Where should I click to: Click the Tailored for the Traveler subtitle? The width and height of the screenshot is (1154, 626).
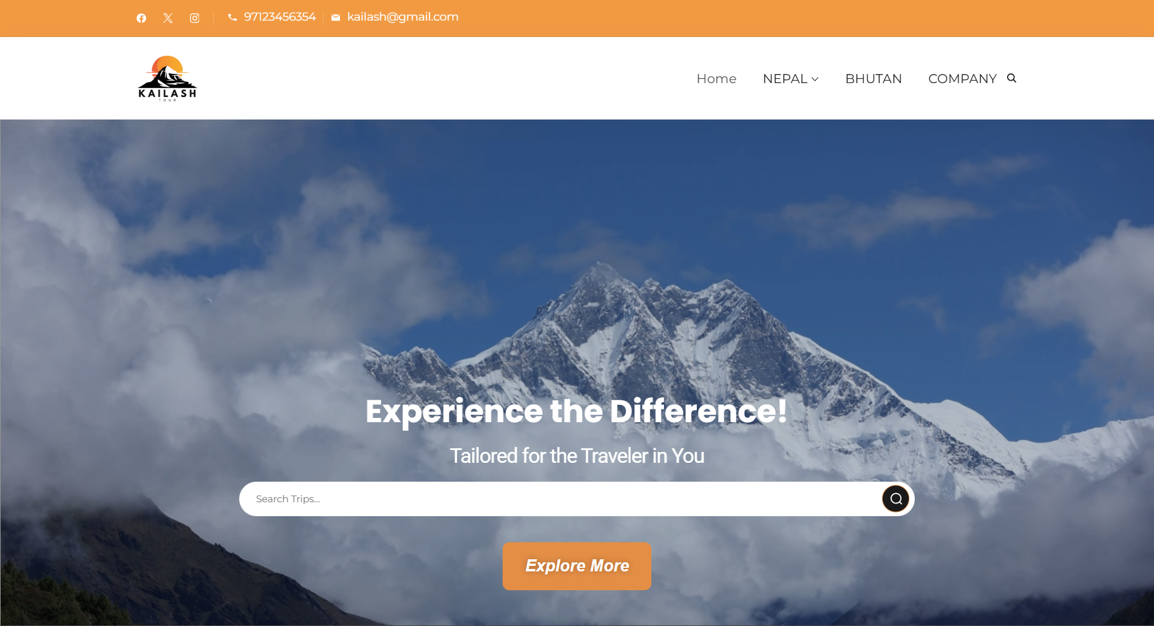click(577, 456)
